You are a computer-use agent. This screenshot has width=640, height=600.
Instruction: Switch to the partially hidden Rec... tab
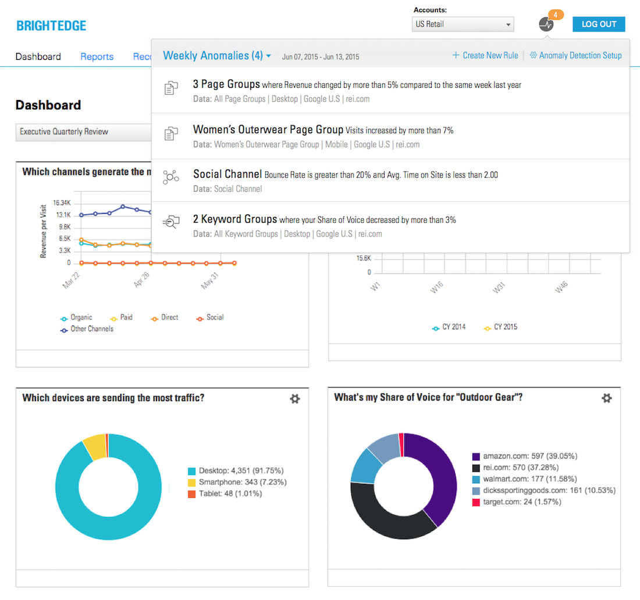tap(142, 57)
